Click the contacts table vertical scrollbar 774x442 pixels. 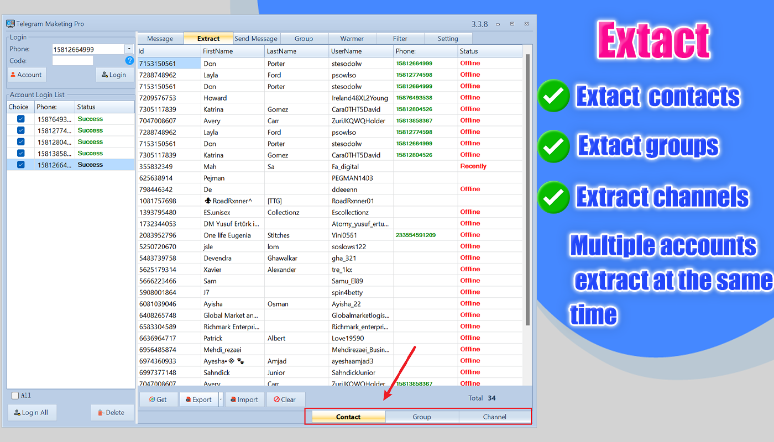[527, 191]
